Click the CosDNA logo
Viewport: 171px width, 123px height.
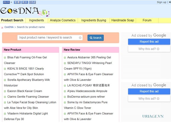(x=20, y=11)
